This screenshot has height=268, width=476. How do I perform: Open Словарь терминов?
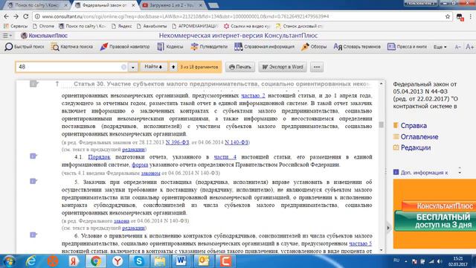[x=357, y=47]
